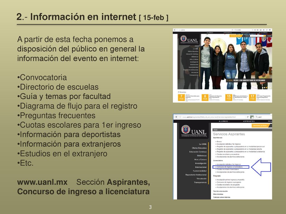Viewport: 286px width, 214px height.
Task: Click site info icon in lower browser address bar
Action: coord(180,117)
